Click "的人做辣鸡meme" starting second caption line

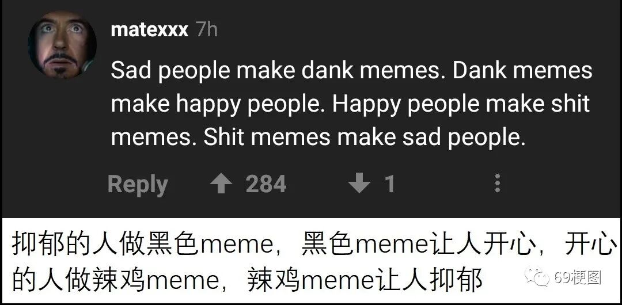116,280
